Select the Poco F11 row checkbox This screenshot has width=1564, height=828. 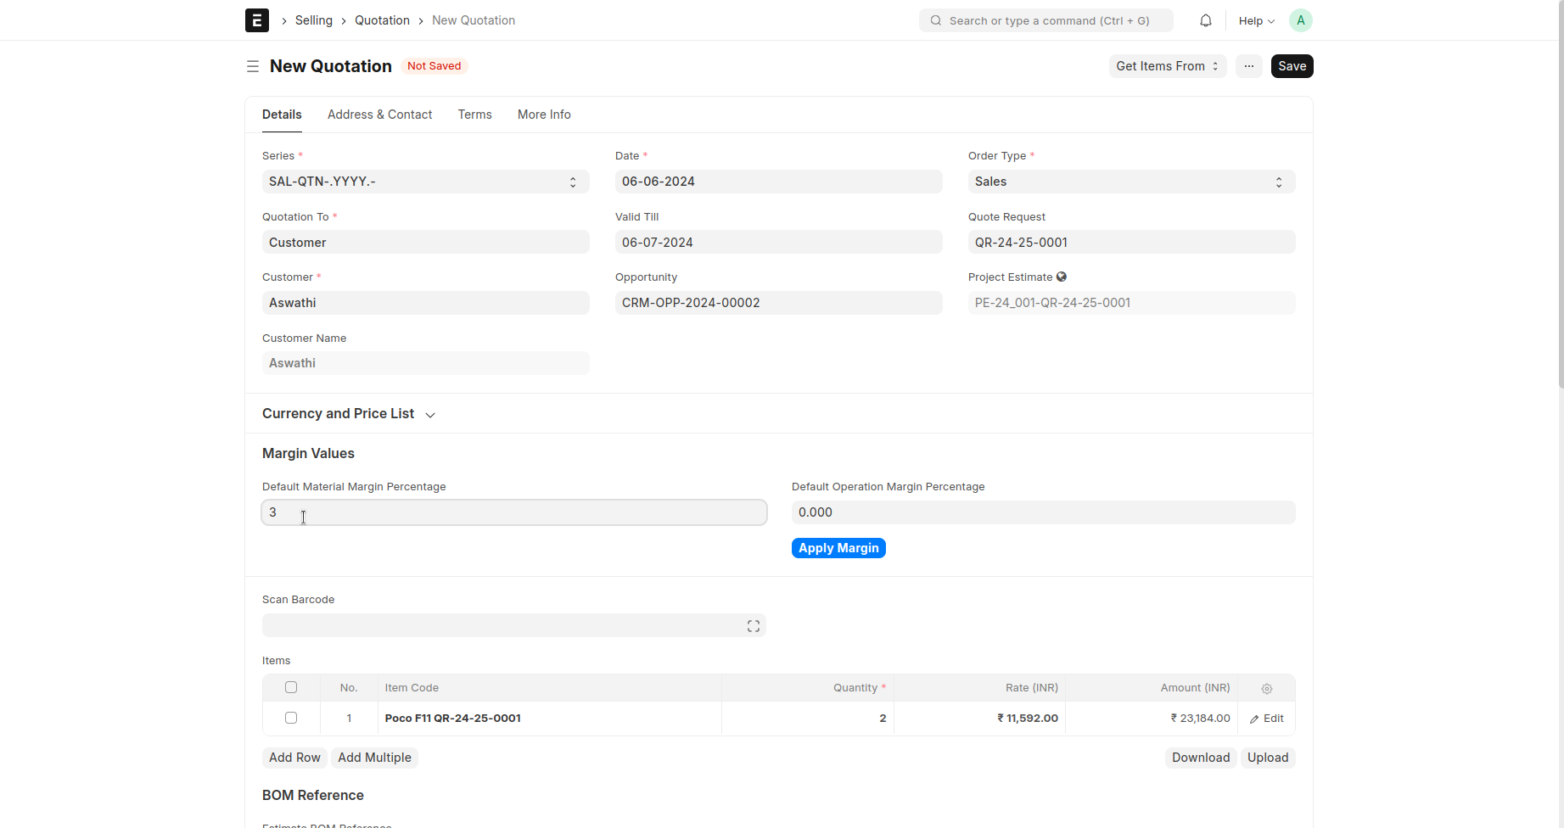[x=291, y=719]
